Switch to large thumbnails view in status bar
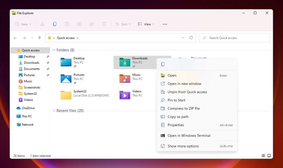The image size is (283, 168). [x=269, y=156]
